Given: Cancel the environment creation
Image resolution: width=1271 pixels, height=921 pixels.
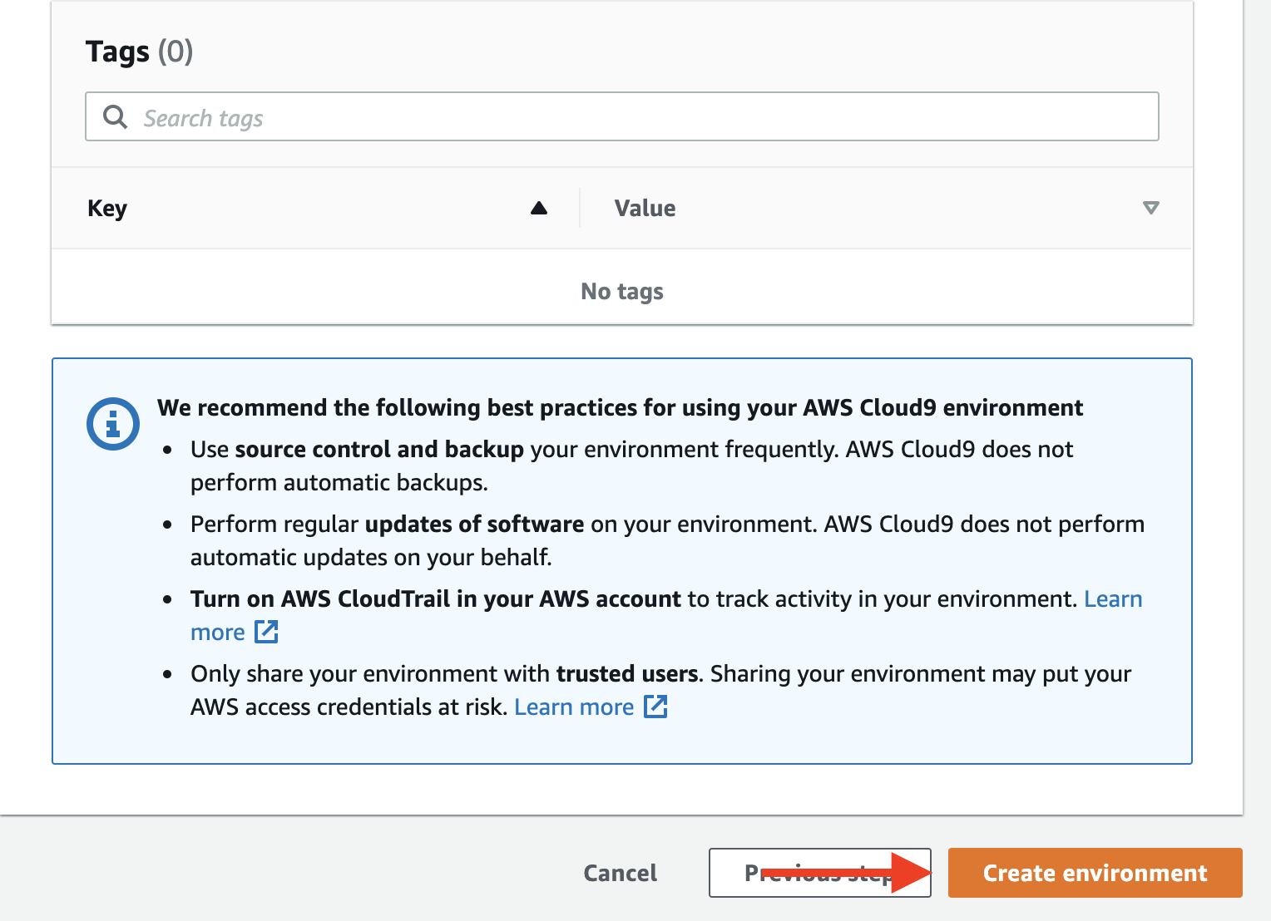Looking at the screenshot, I should tap(621, 873).
